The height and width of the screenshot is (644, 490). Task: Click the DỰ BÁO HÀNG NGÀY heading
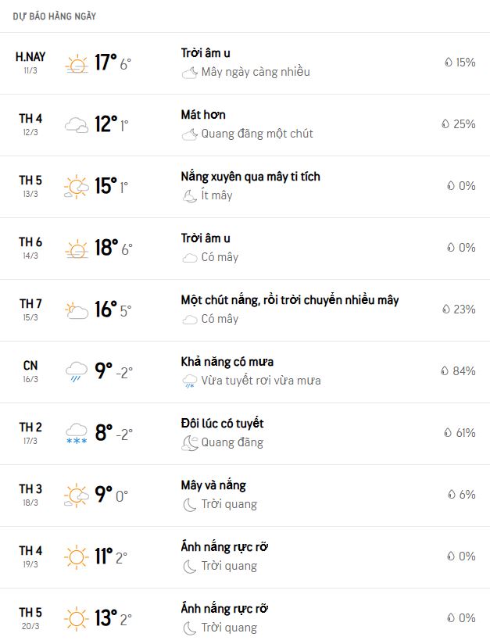coord(54,16)
